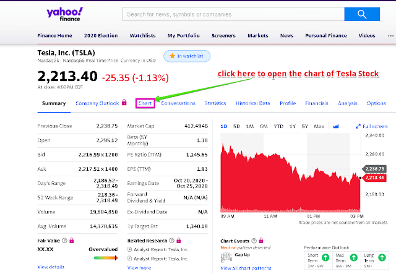Screen dimensions: 396x279
Task: Switch to the Conversations tab
Action: [x=178, y=103]
